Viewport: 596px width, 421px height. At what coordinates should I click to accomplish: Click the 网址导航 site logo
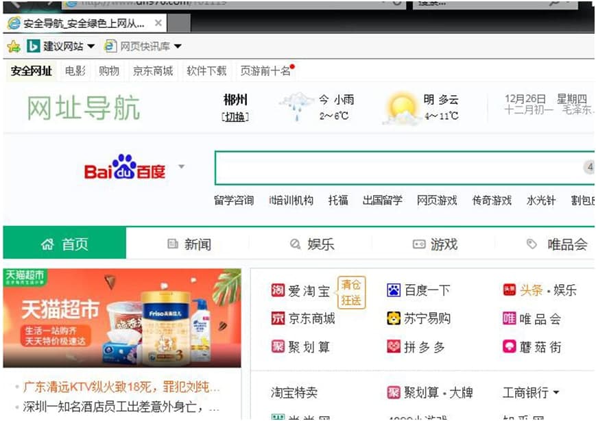point(84,107)
